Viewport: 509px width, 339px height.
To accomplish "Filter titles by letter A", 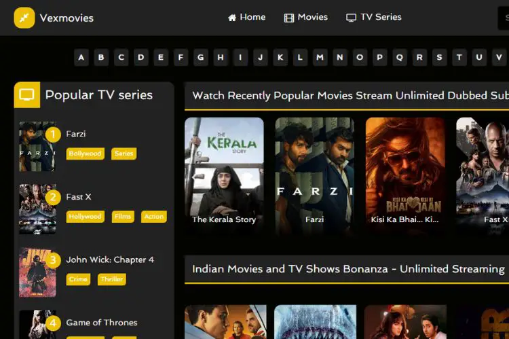I will (x=81, y=58).
